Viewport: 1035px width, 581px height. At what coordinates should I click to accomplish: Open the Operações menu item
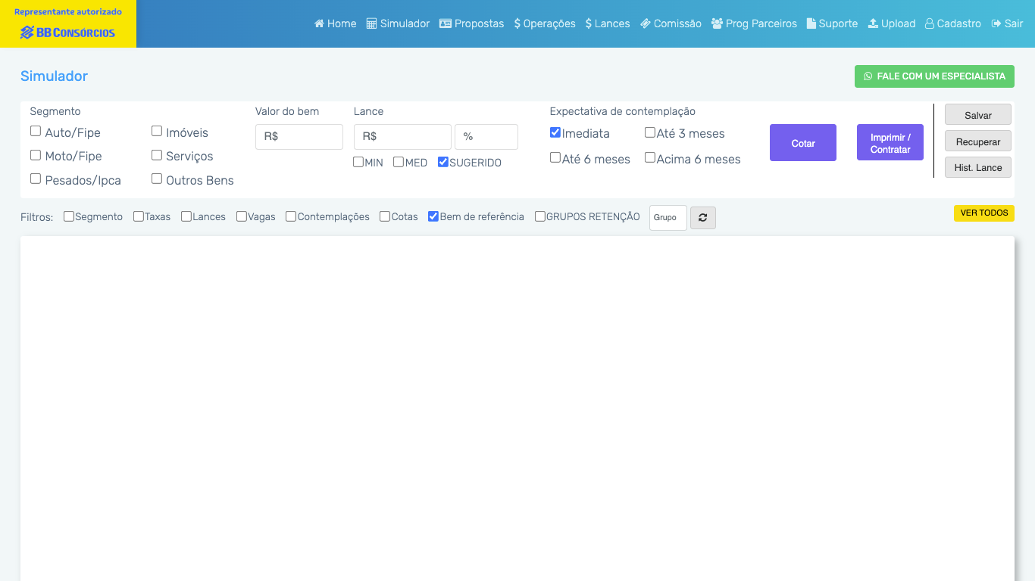[x=545, y=23]
